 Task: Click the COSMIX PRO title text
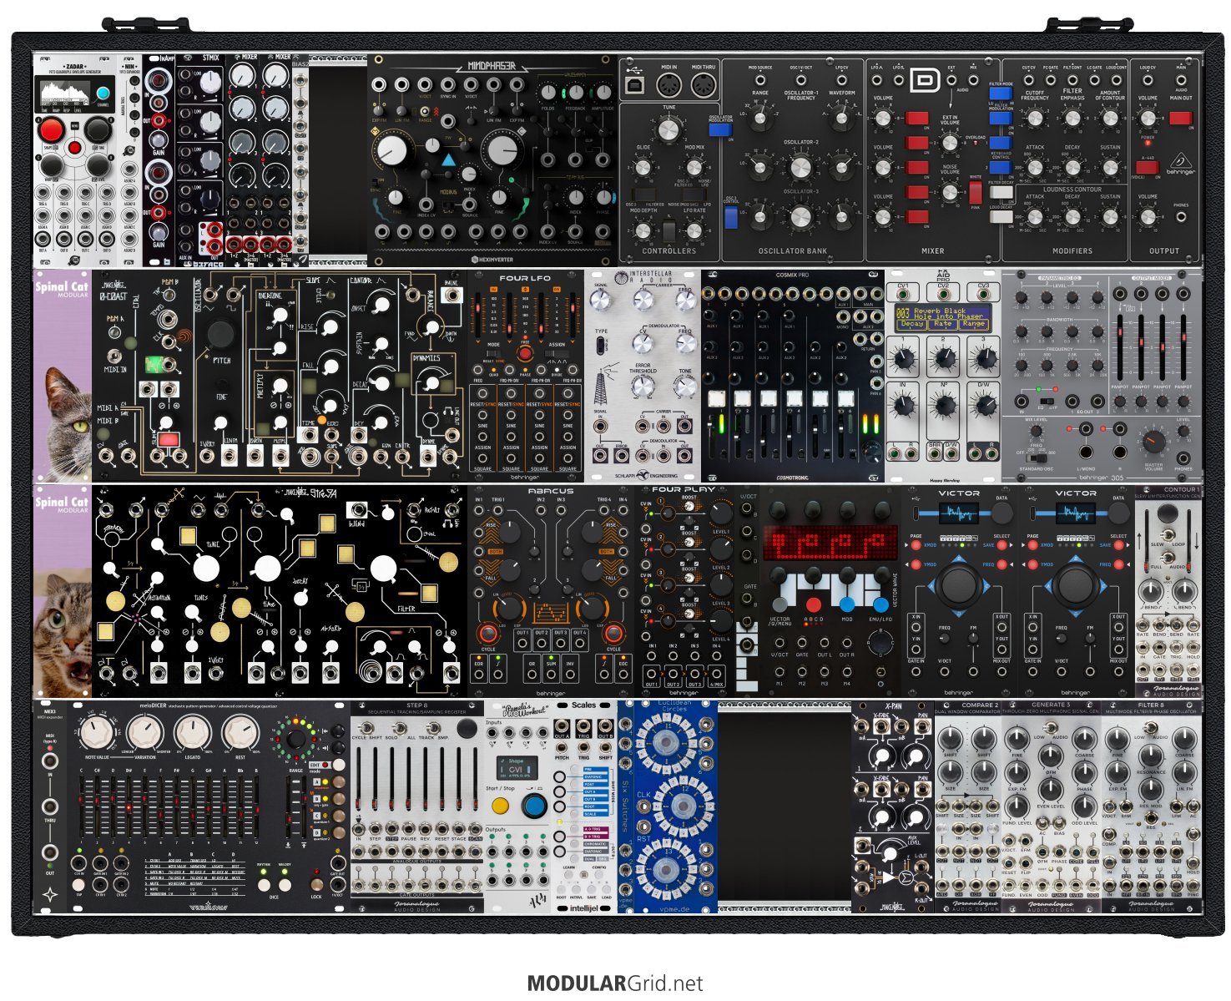(792, 275)
